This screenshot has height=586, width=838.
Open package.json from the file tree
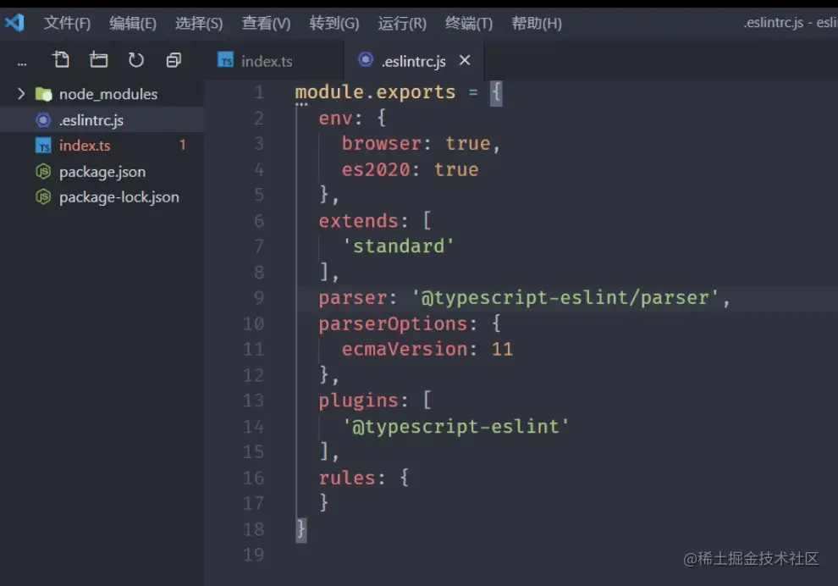[x=102, y=172]
